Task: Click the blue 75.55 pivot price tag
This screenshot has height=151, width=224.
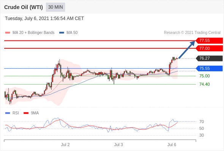Action: [x=209, y=68]
